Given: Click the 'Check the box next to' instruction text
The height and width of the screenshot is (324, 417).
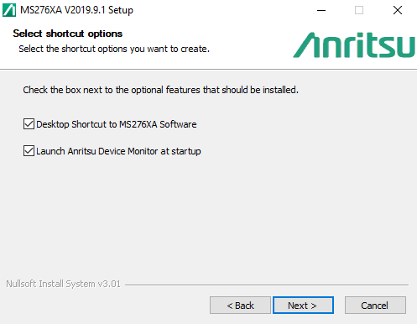Looking at the screenshot, I should point(161,90).
